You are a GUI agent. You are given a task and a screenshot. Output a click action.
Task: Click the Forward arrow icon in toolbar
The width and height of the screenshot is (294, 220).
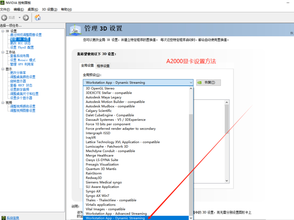(26, 18)
